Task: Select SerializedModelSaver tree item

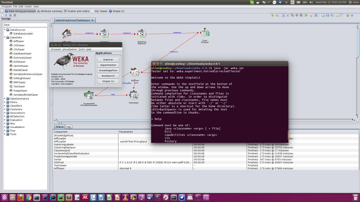Action: (26, 95)
